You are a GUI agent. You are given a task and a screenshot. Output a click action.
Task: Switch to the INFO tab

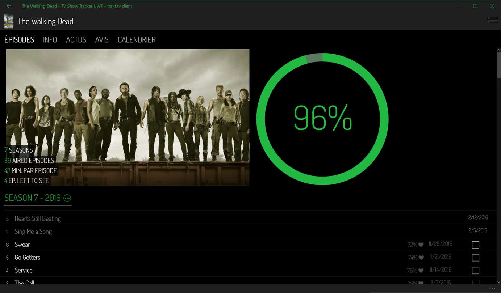[x=50, y=40]
